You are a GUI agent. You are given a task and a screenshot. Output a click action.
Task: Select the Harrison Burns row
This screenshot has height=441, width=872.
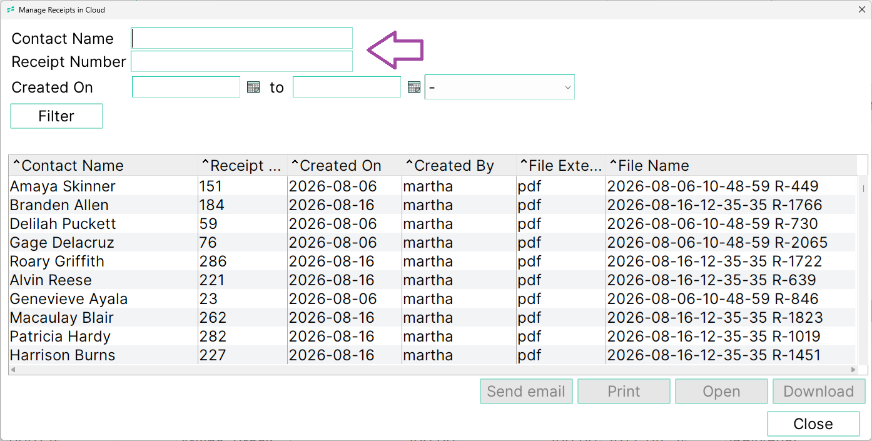(432, 355)
